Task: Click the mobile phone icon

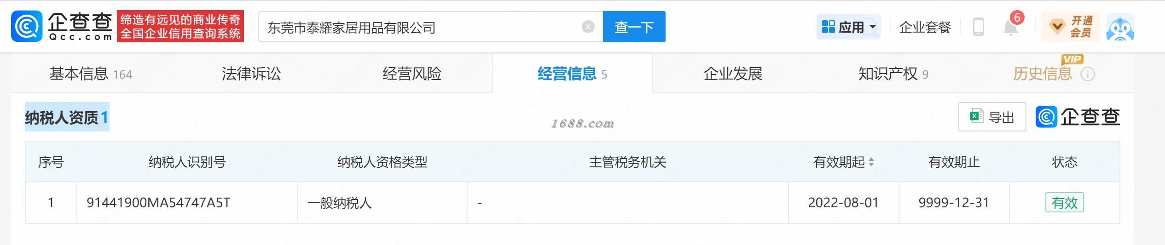Action: pos(978,27)
